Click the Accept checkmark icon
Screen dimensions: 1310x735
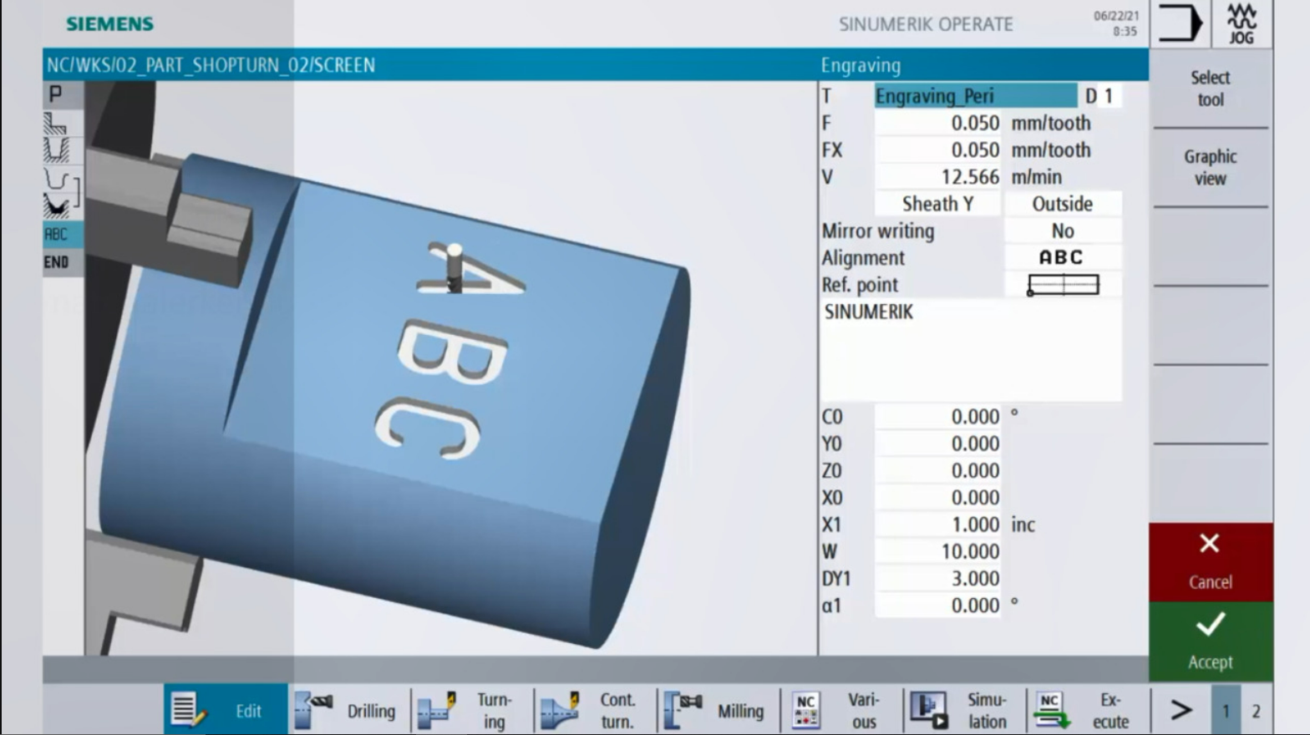pos(1210,624)
